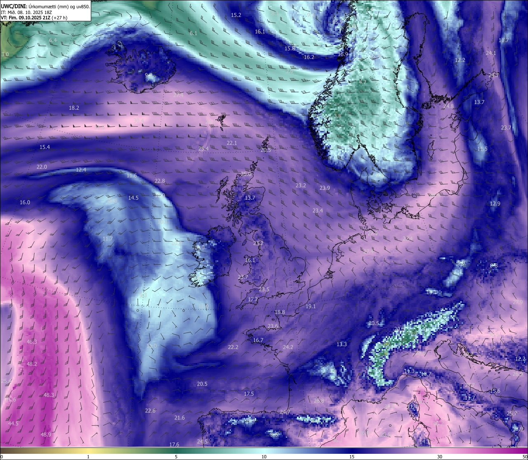Click the 48.9 value on the map
The width and height of the screenshot is (528, 460).
pos(46,434)
